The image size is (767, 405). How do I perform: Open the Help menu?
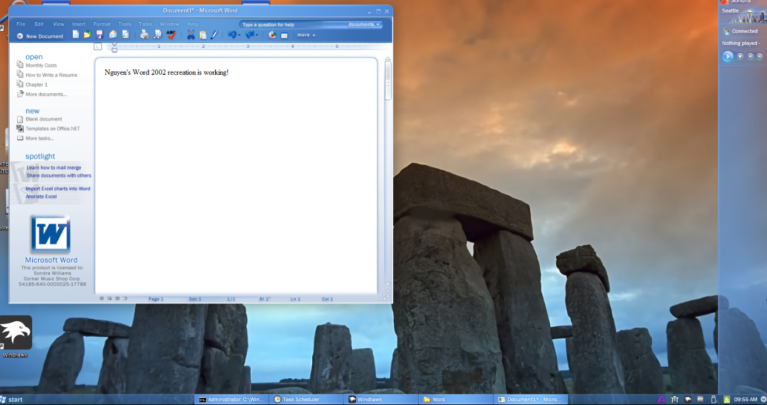[192, 24]
